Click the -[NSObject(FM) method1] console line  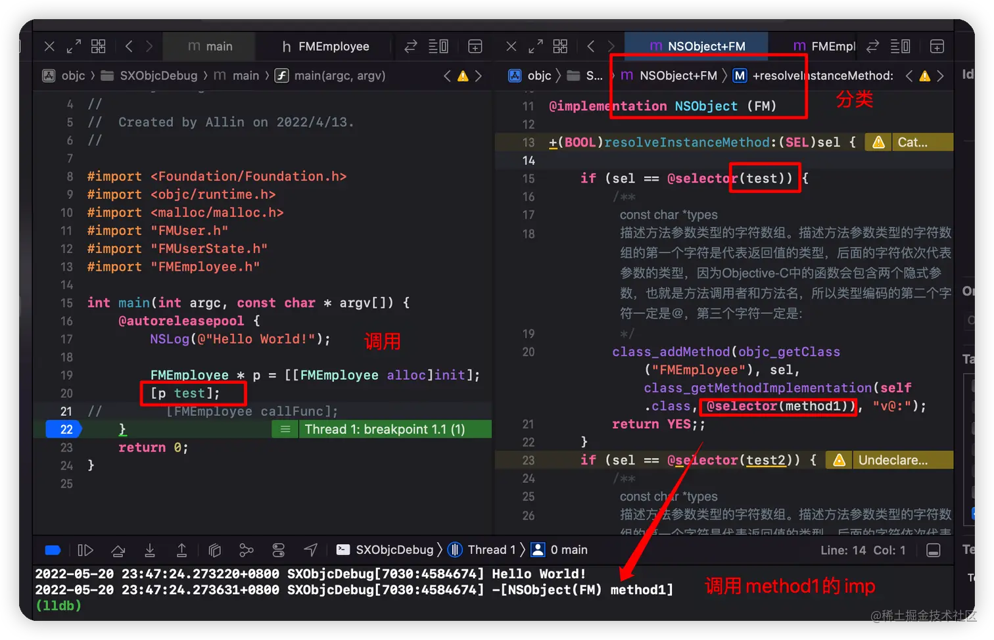click(x=354, y=589)
